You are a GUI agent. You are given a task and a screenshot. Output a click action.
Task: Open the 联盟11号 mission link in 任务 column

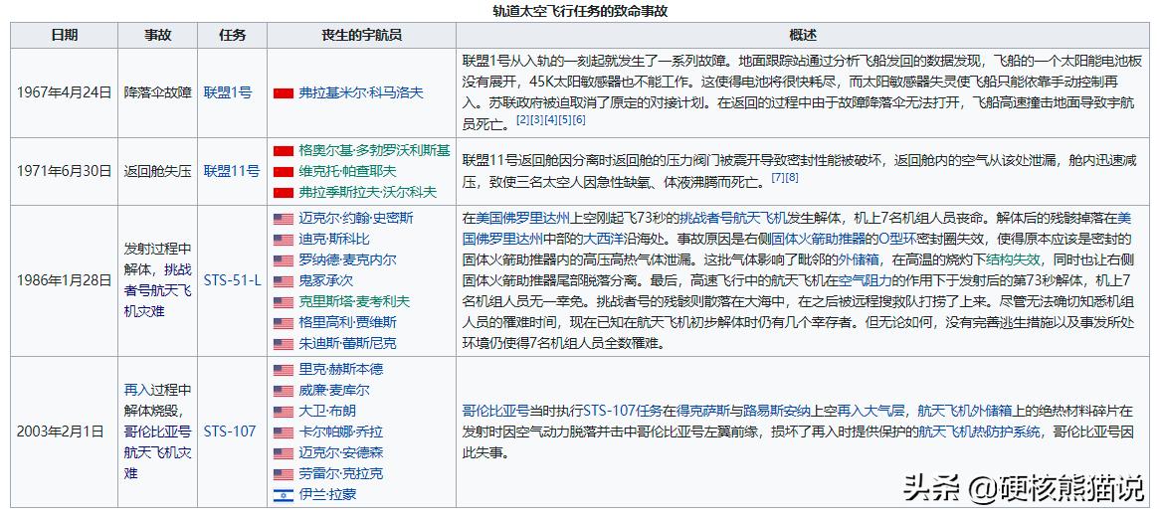point(232,171)
